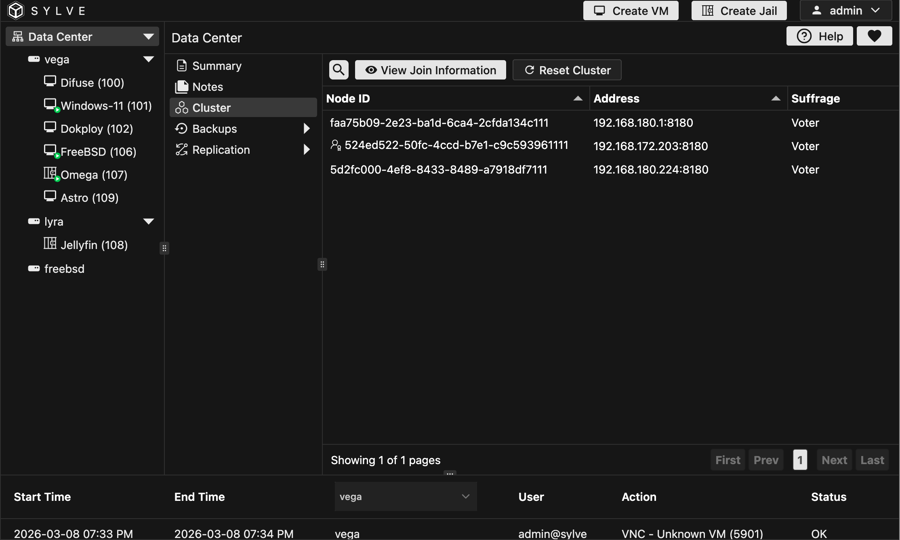Click the Windows-11 (101) VM icon
The width and height of the screenshot is (900, 540).
point(50,104)
